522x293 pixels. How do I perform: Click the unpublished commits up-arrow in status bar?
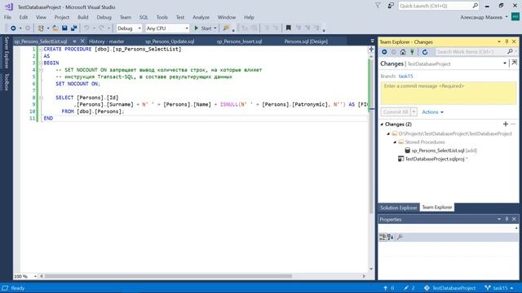(385, 288)
